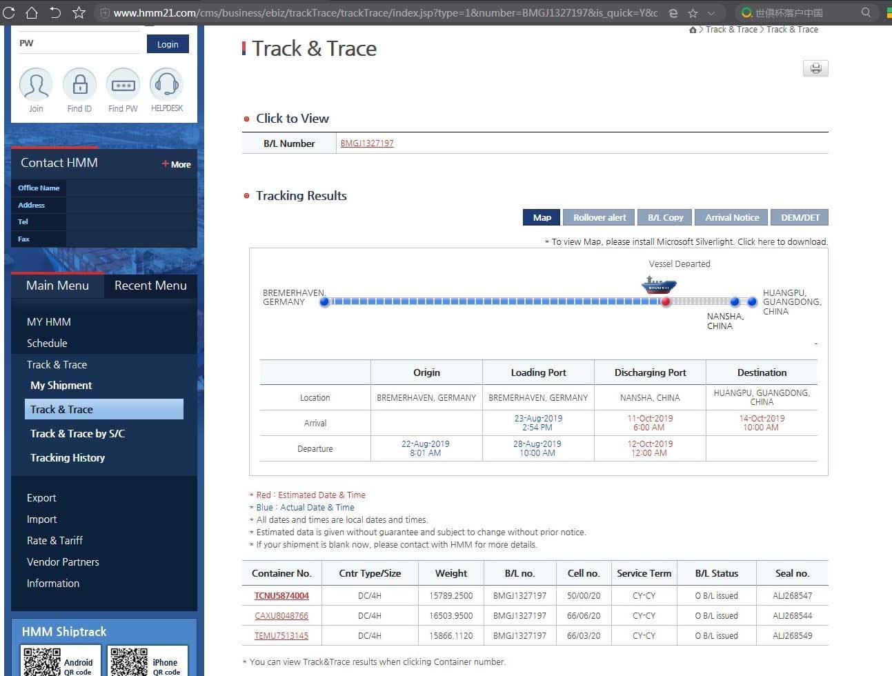Open the Rate & Tariff menu item

point(54,541)
